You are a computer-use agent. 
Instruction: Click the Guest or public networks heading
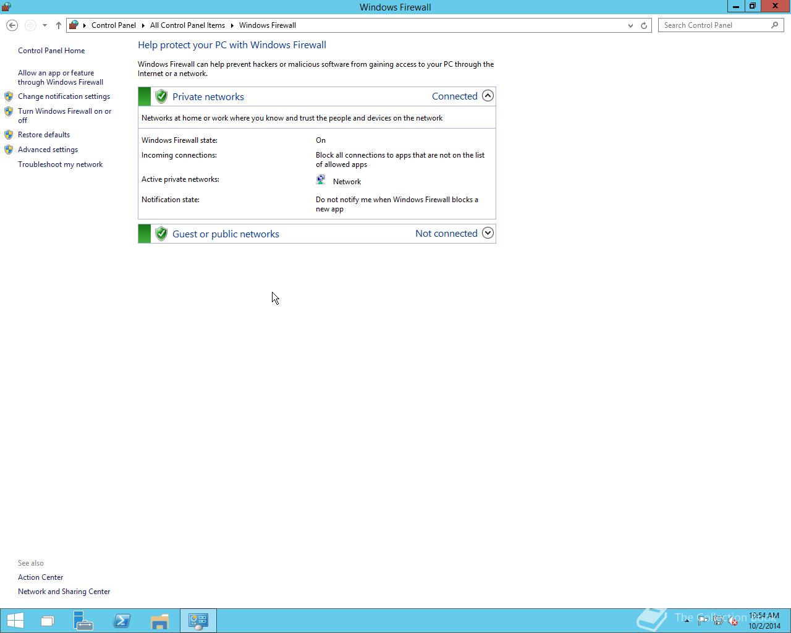click(226, 234)
